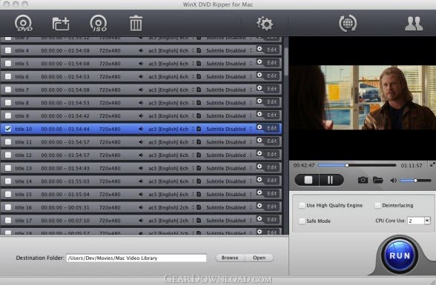Load a DVD disc using DVD icon
436x285 pixels.
(24, 23)
